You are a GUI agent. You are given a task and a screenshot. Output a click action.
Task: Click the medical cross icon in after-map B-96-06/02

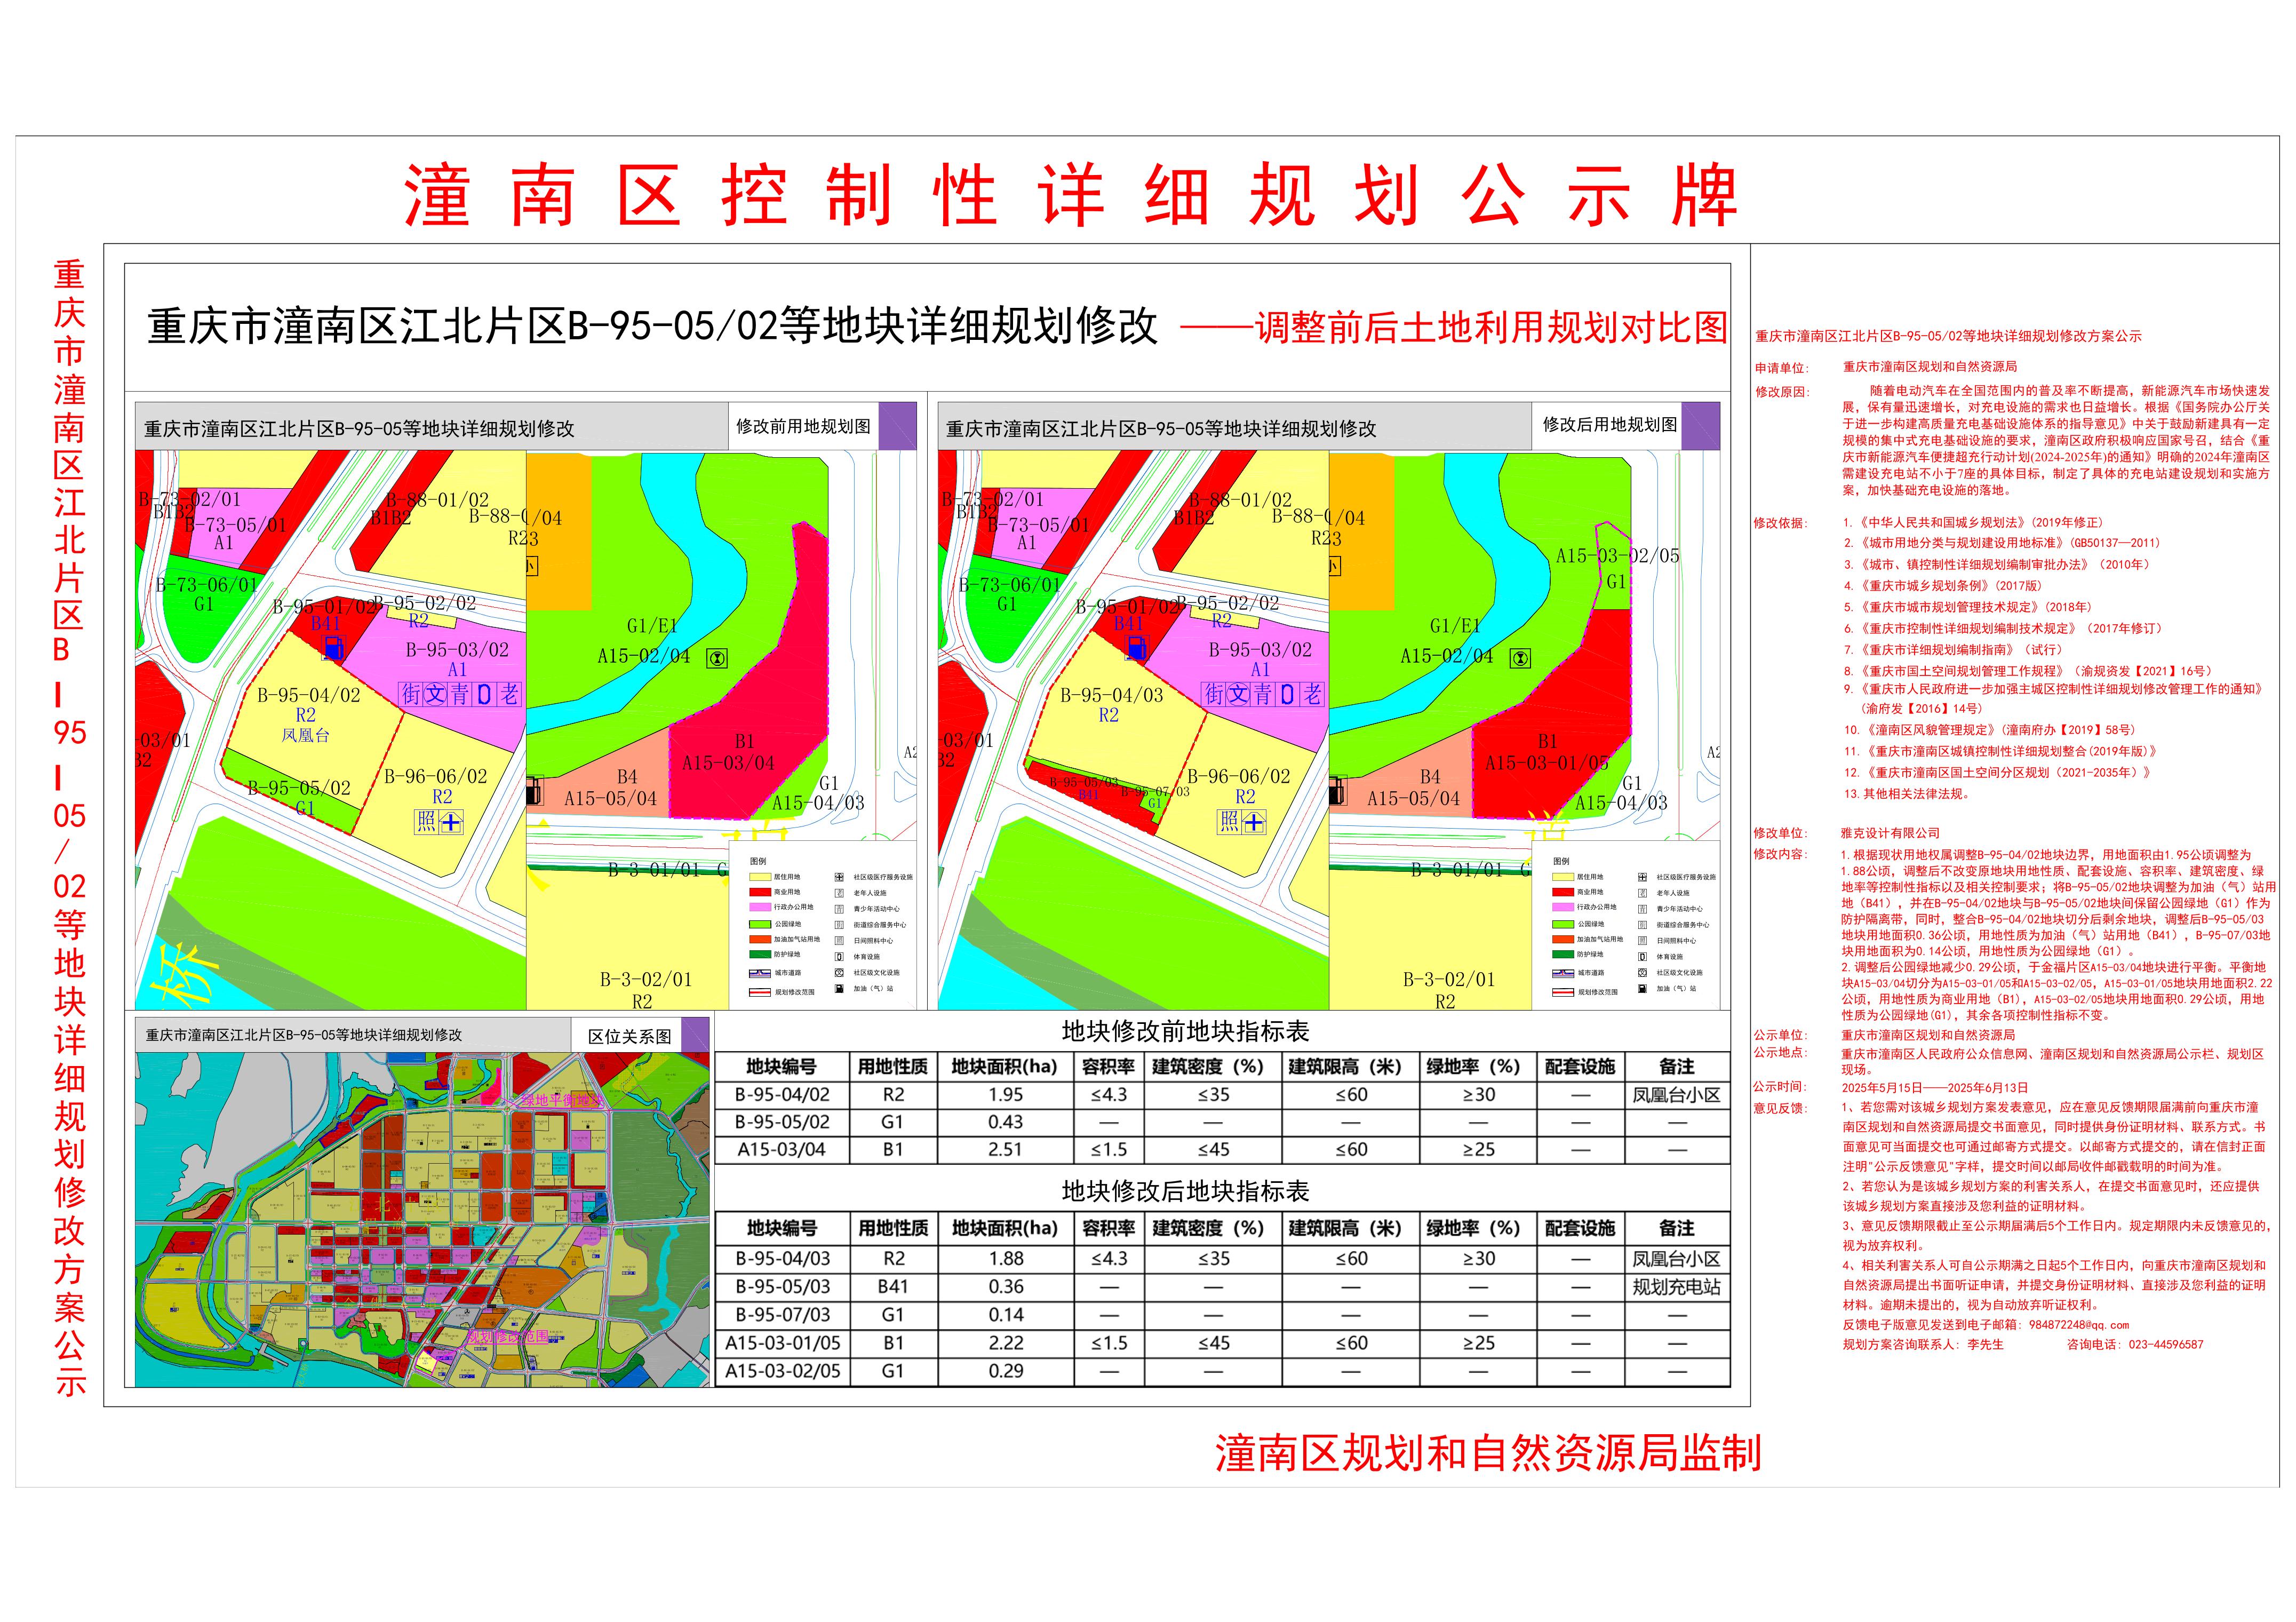(1254, 822)
